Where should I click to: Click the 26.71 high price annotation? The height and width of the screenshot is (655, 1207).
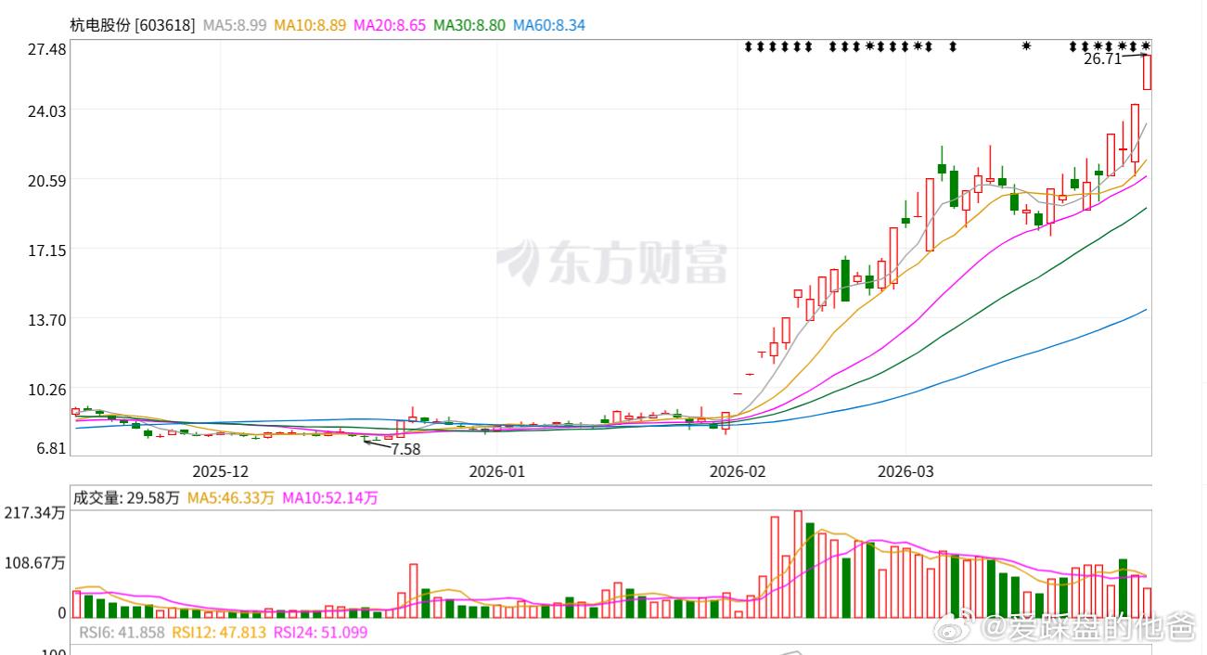[x=1102, y=58]
